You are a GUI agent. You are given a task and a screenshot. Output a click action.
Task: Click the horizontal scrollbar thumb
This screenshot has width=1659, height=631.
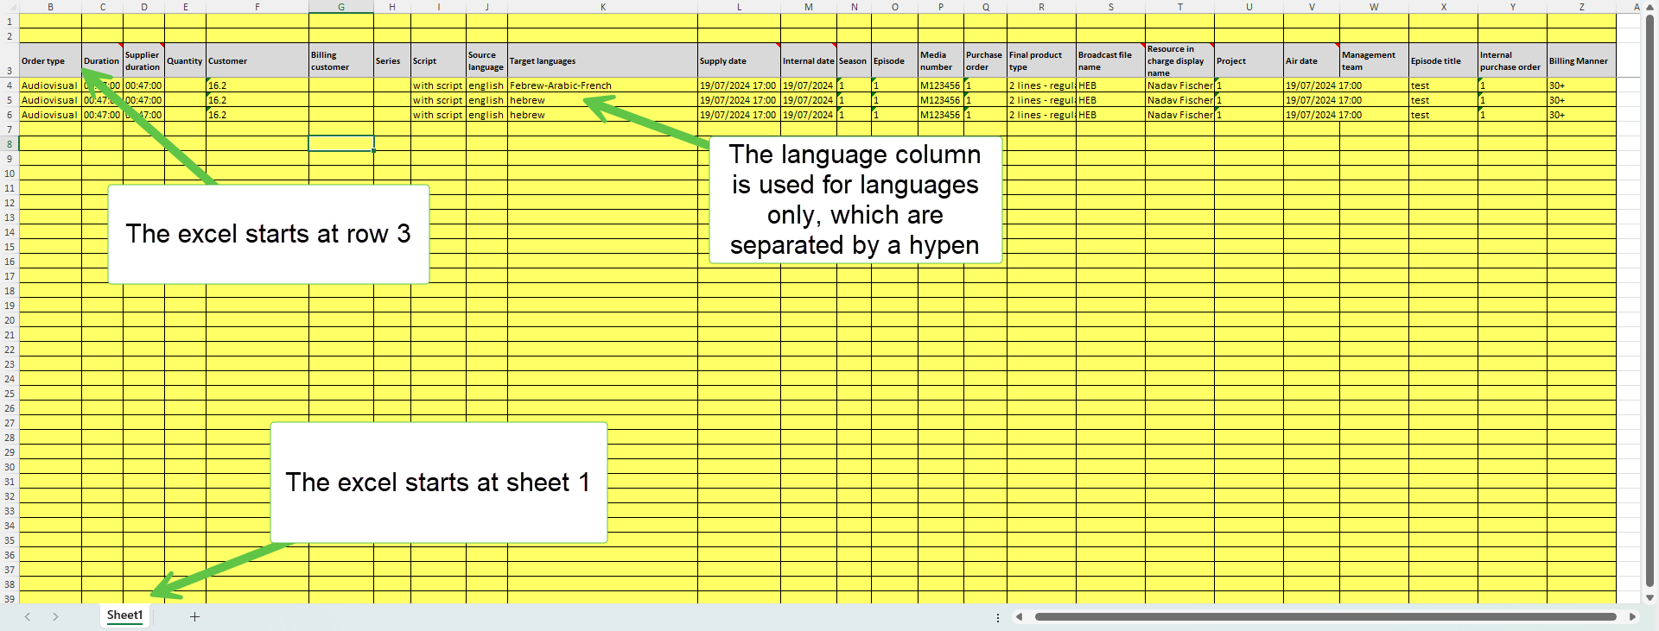coord(1325,616)
